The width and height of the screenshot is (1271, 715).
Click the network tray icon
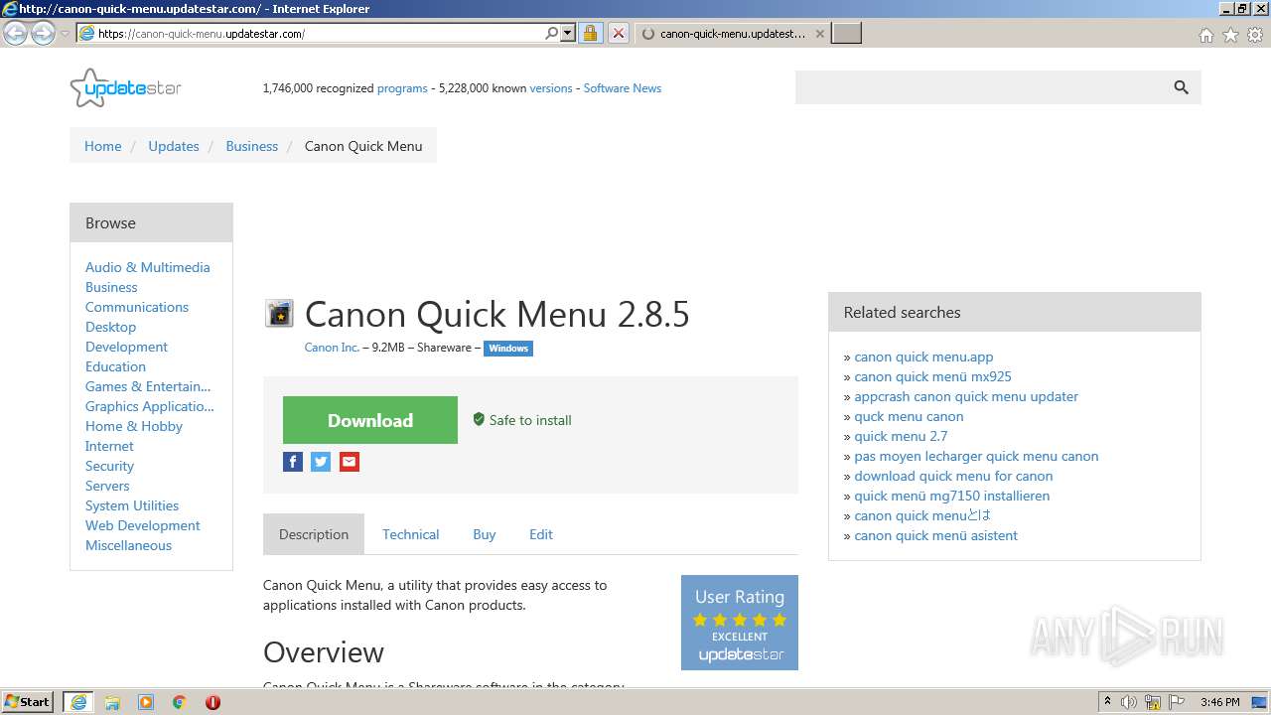click(1153, 702)
